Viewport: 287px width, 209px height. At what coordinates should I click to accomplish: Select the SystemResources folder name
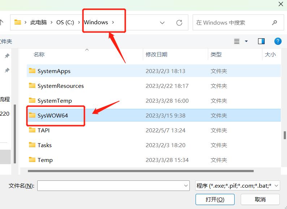[61, 86]
